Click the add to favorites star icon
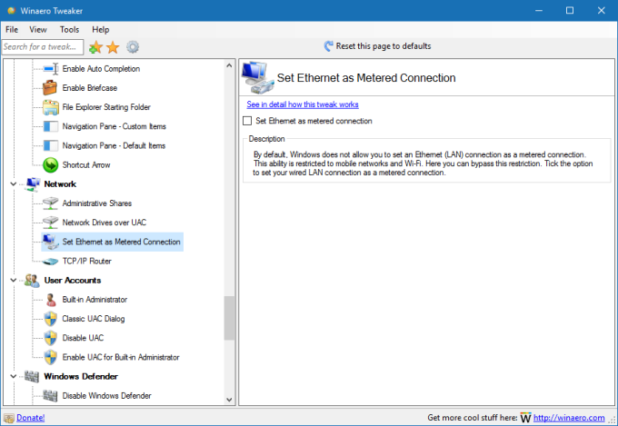Screen dimensions: 618x426 pyautogui.click(x=95, y=47)
